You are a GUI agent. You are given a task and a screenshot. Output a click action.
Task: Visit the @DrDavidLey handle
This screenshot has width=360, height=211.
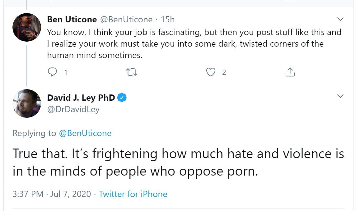[x=73, y=109]
